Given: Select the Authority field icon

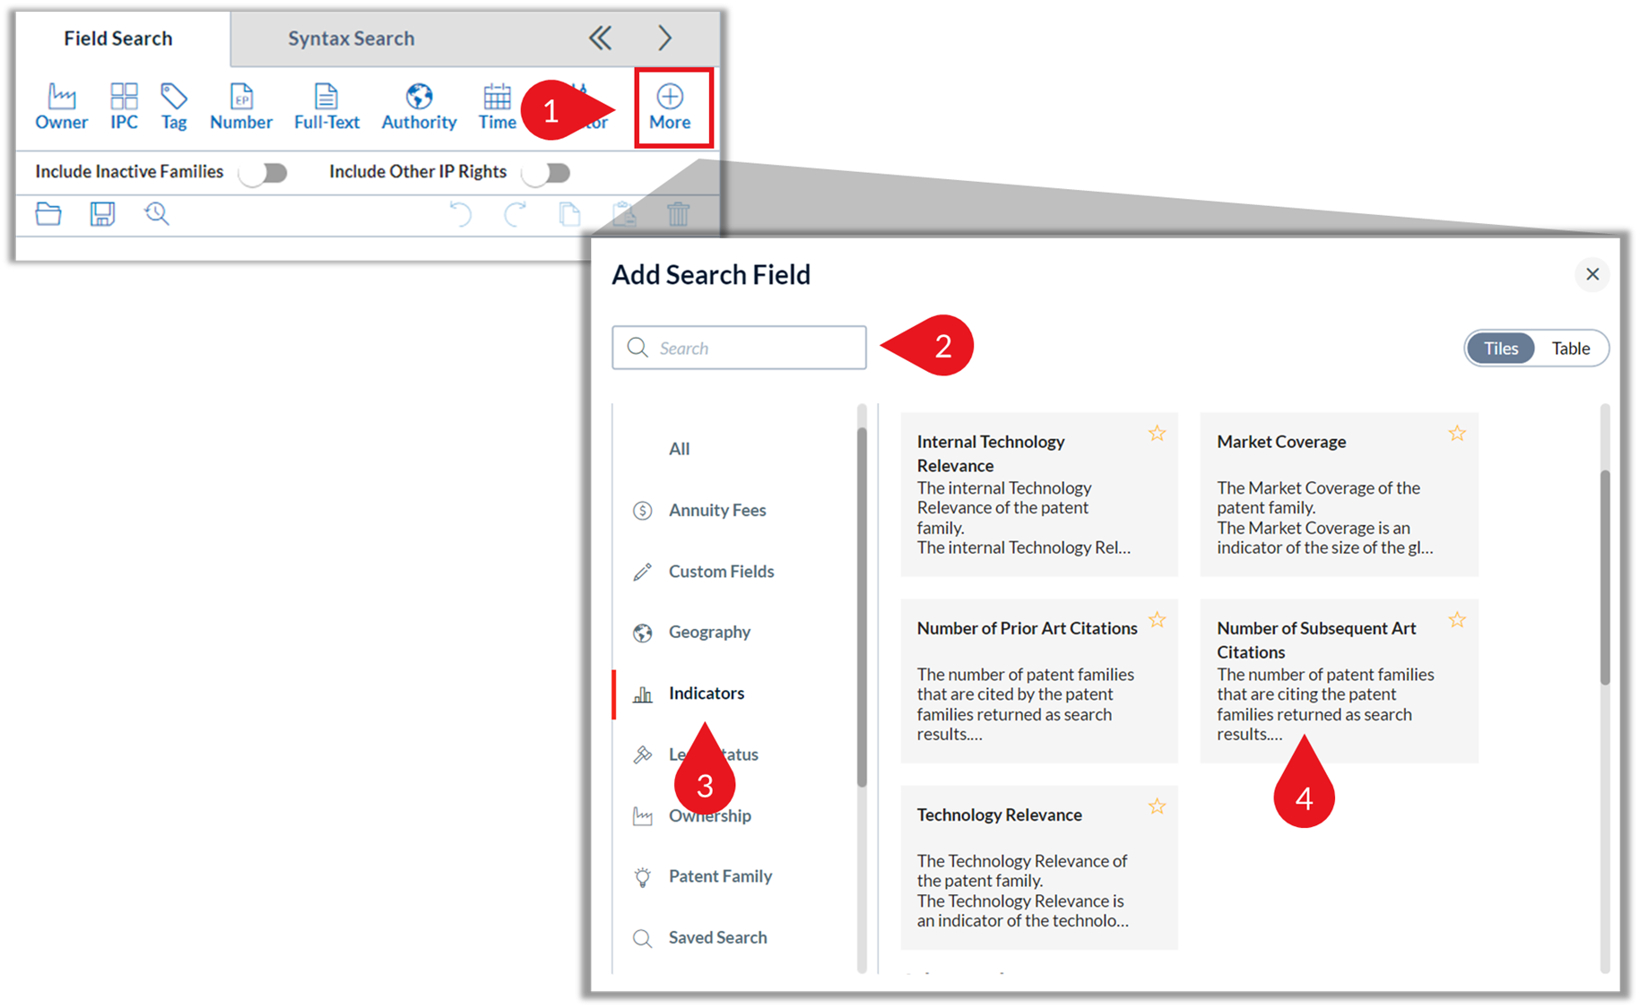Looking at the screenshot, I should 419,105.
